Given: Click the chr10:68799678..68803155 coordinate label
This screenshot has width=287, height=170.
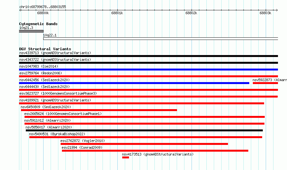Looking at the screenshot, I should (x=43, y=7).
